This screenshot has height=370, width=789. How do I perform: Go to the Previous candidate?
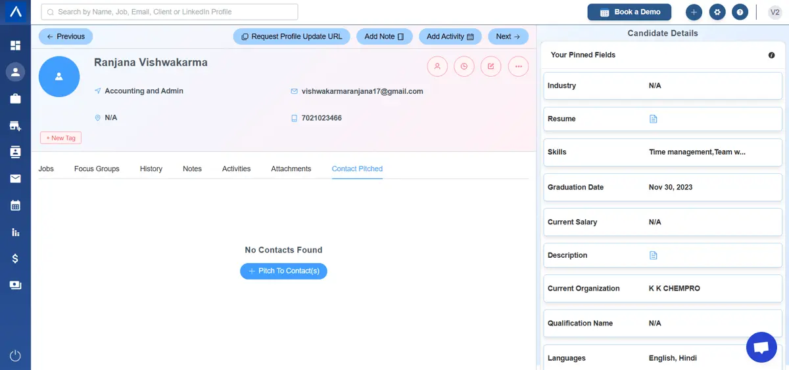tap(66, 37)
